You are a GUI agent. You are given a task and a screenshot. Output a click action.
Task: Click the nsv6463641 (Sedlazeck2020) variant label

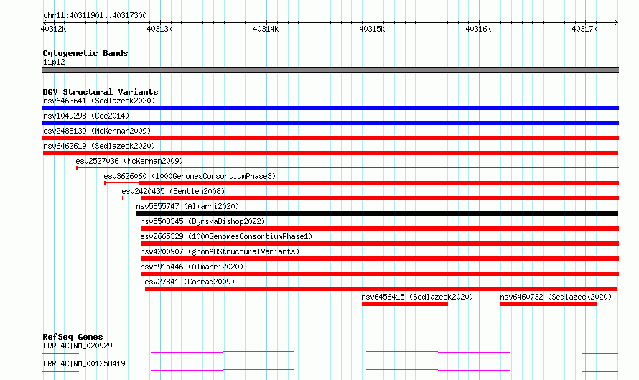point(99,101)
